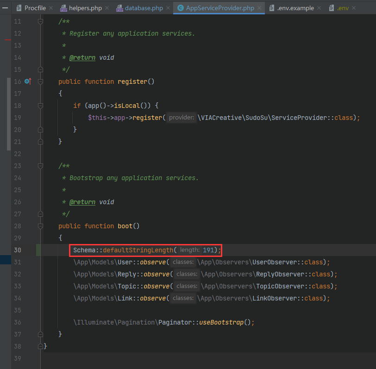The height and width of the screenshot is (369, 376).
Task: Click the defaultStringLength method call
Action: [138, 250]
